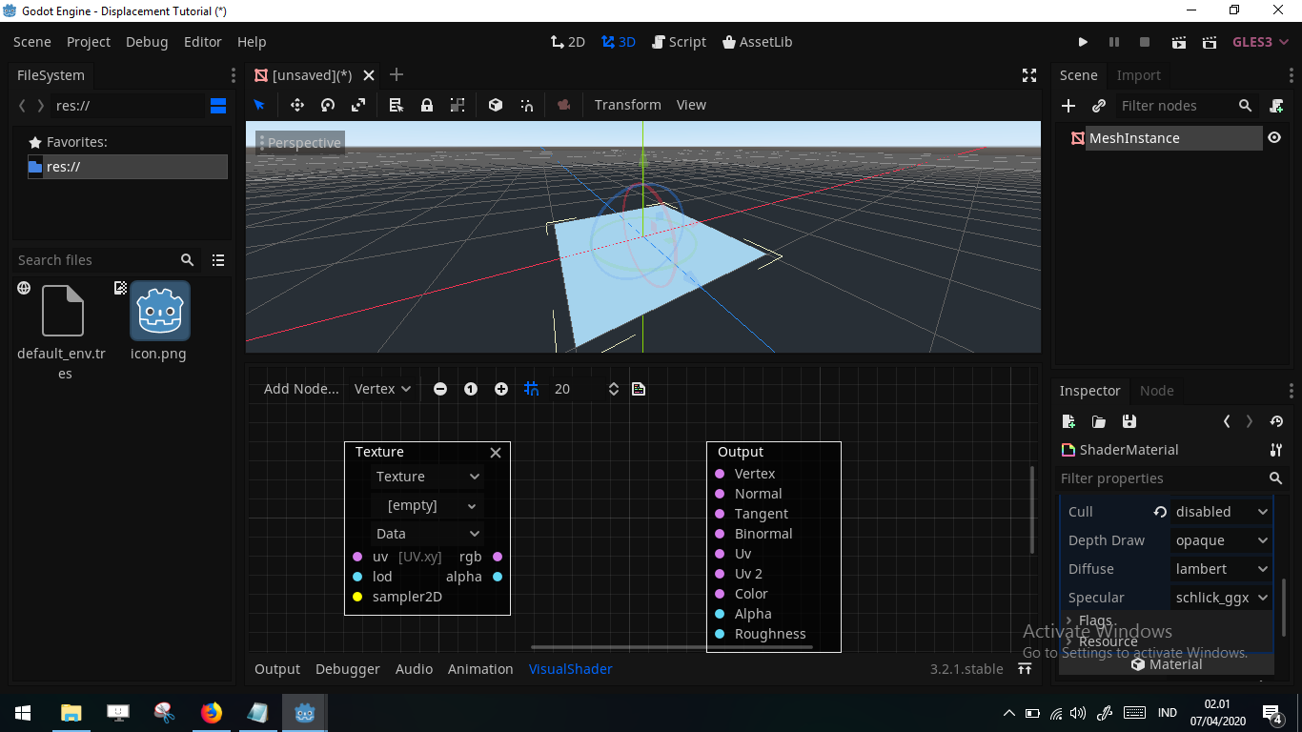Screen dimensions: 1302x732
Task: Select the Rotate tool in the viewport toolbar
Action: point(327,105)
